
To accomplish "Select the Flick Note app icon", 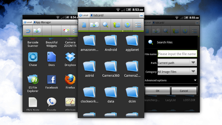I will (x=33, y=102).
